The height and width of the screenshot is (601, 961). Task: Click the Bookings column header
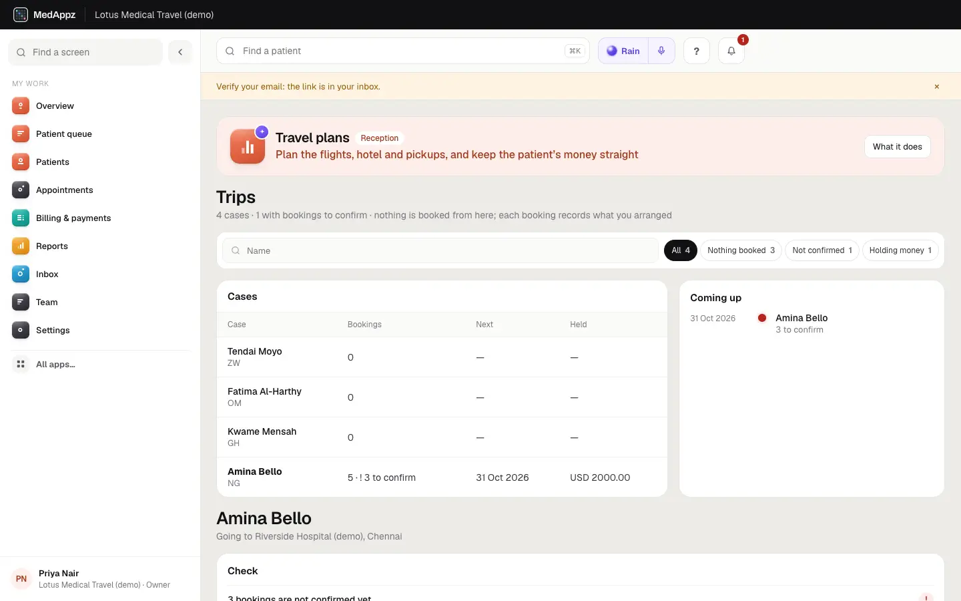tap(364, 325)
